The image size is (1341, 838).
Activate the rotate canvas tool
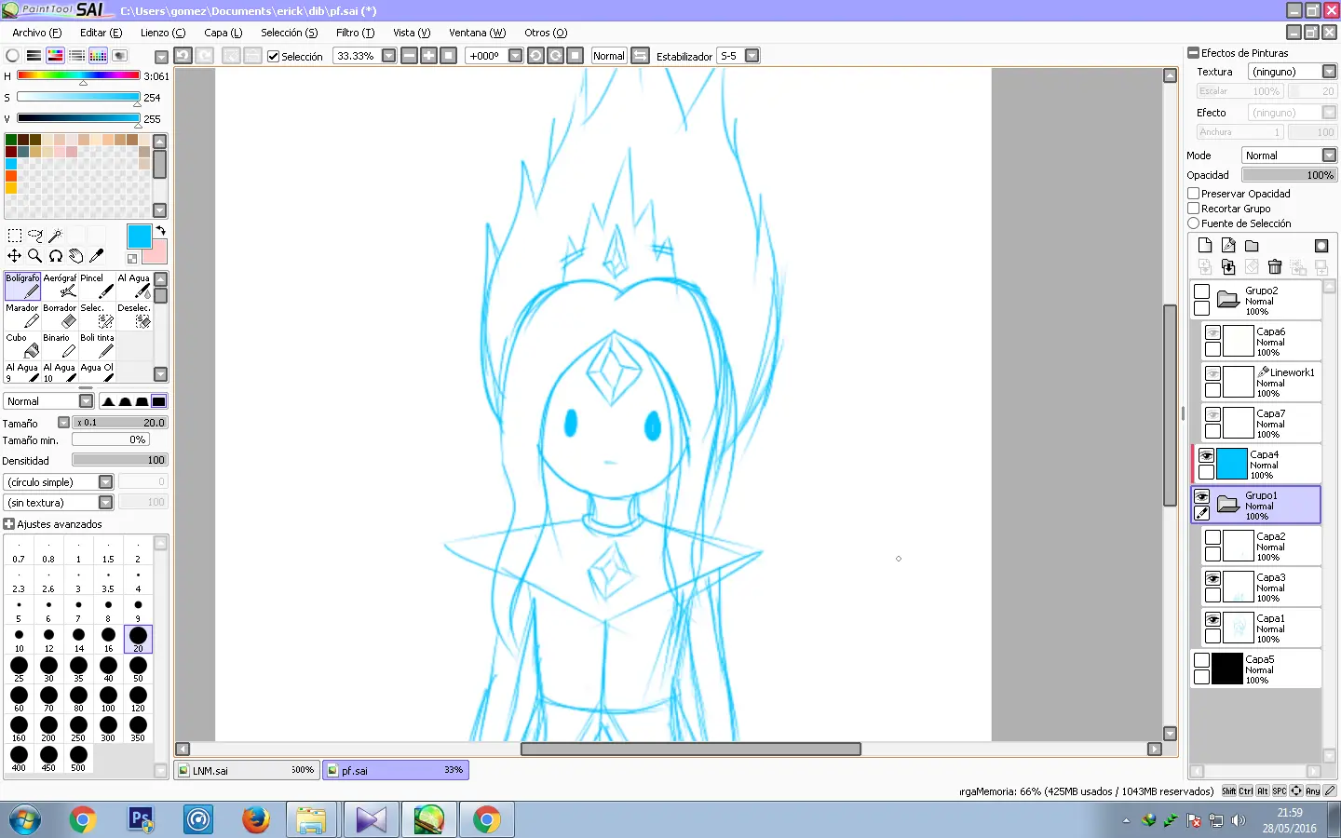55,255
